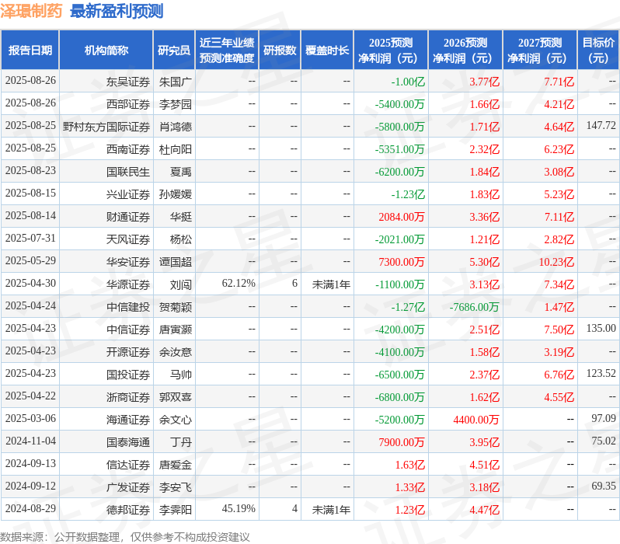
Task: Click the 机构简称 column header
Action: [x=106, y=51]
